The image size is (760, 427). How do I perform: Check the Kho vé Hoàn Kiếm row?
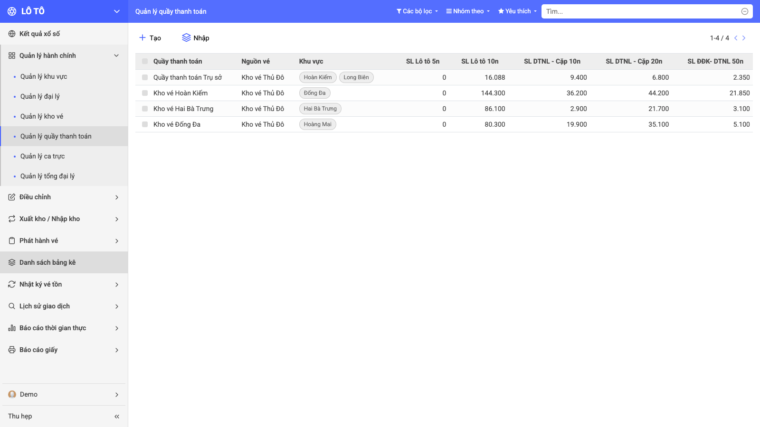click(x=145, y=93)
